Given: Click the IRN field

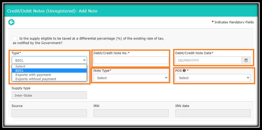Looking at the screenshot, I should point(131,113).
